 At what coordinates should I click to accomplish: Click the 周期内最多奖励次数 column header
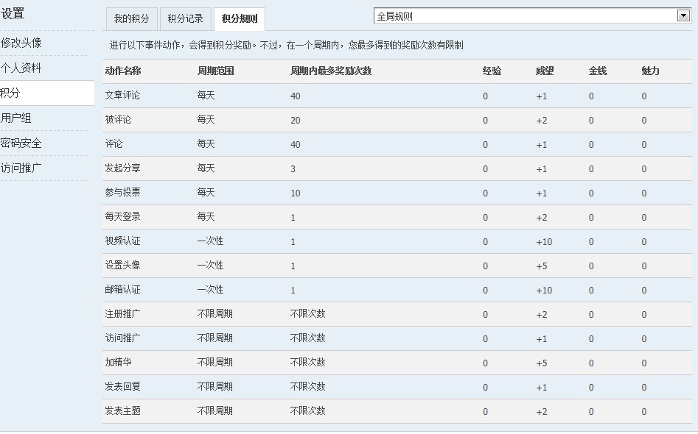pyautogui.click(x=331, y=71)
